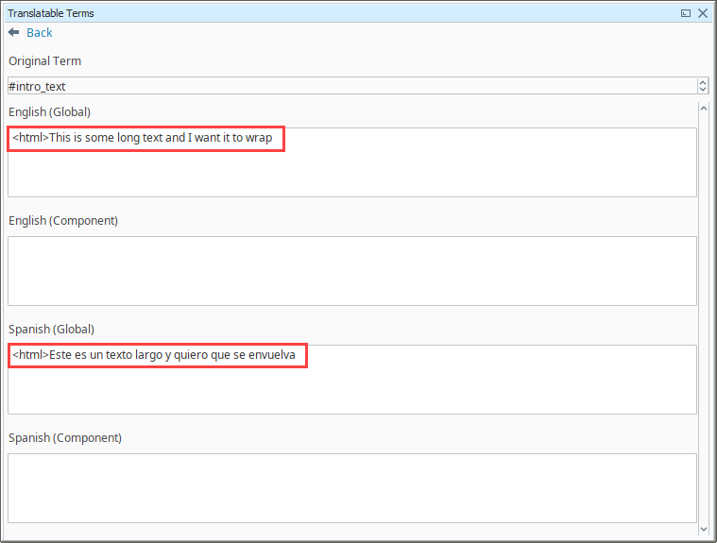Click the Spanish (Global) label
This screenshot has height=543, width=717.
click(52, 329)
